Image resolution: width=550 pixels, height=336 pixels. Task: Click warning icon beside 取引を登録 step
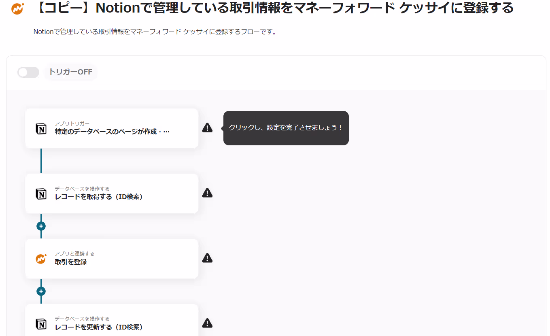coord(207,258)
